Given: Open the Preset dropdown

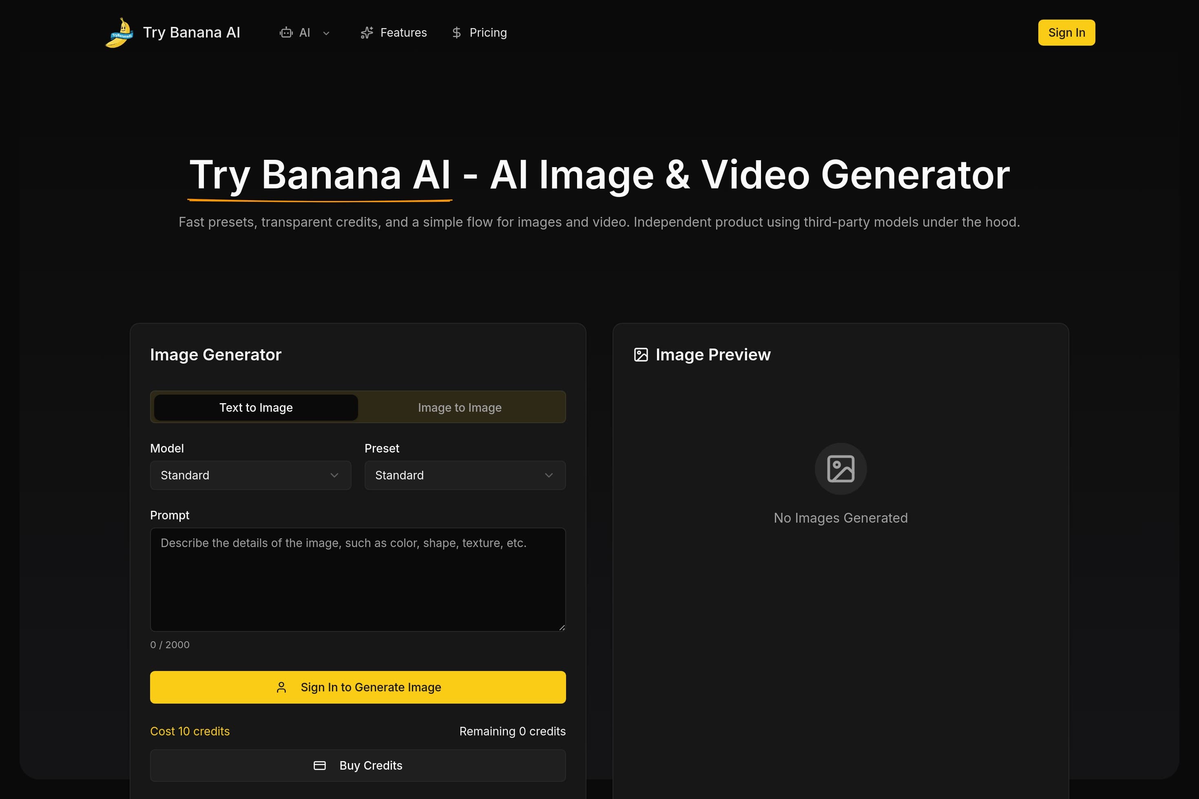Looking at the screenshot, I should [465, 475].
